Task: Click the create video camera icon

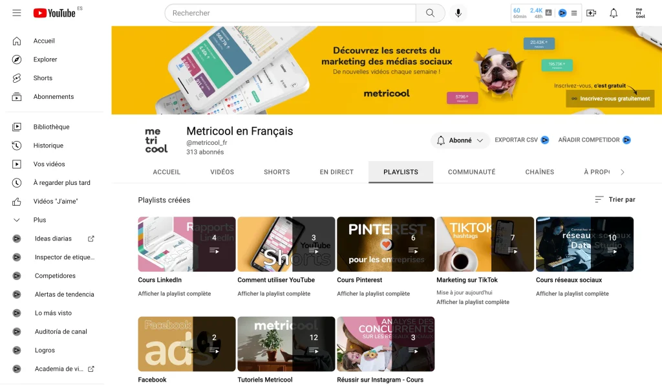Action: (x=591, y=13)
